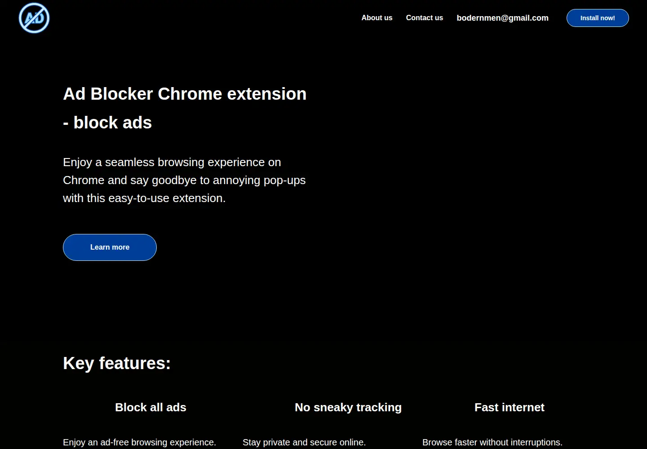Screen dimensions: 647x449
Task: Select the 'Fast internet' feature title
Action: pyautogui.click(x=510, y=407)
